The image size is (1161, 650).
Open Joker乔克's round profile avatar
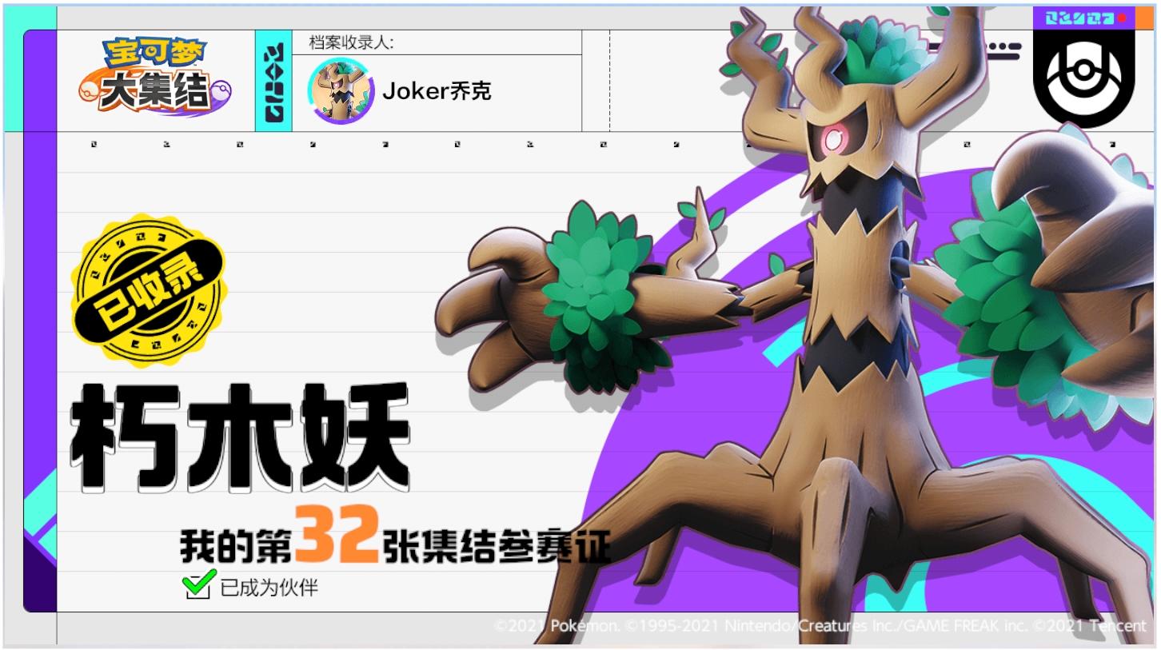[x=341, y=91]
